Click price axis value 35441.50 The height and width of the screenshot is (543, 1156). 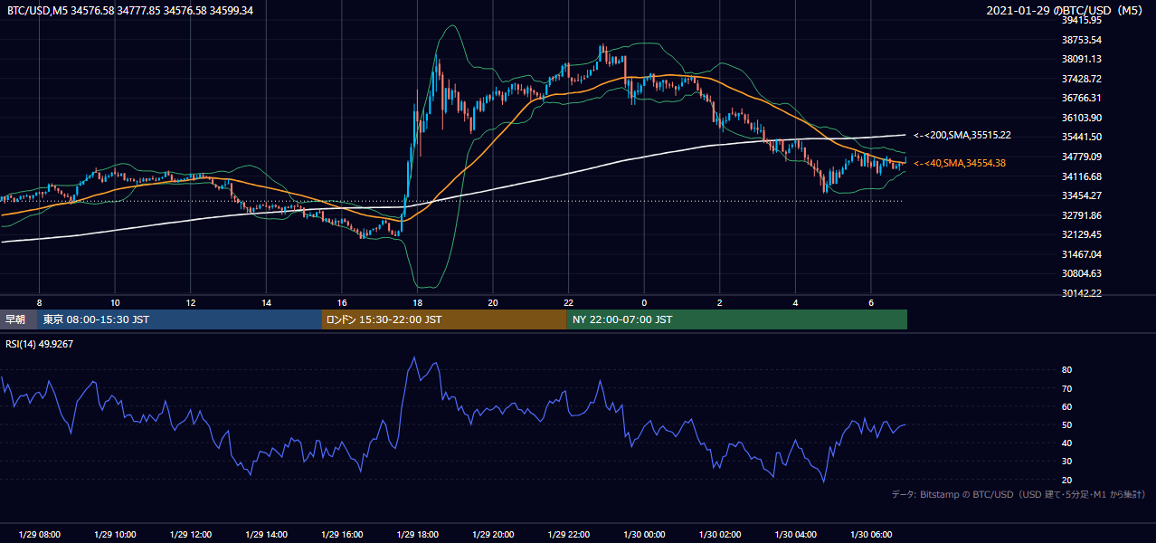(1081, 137)
